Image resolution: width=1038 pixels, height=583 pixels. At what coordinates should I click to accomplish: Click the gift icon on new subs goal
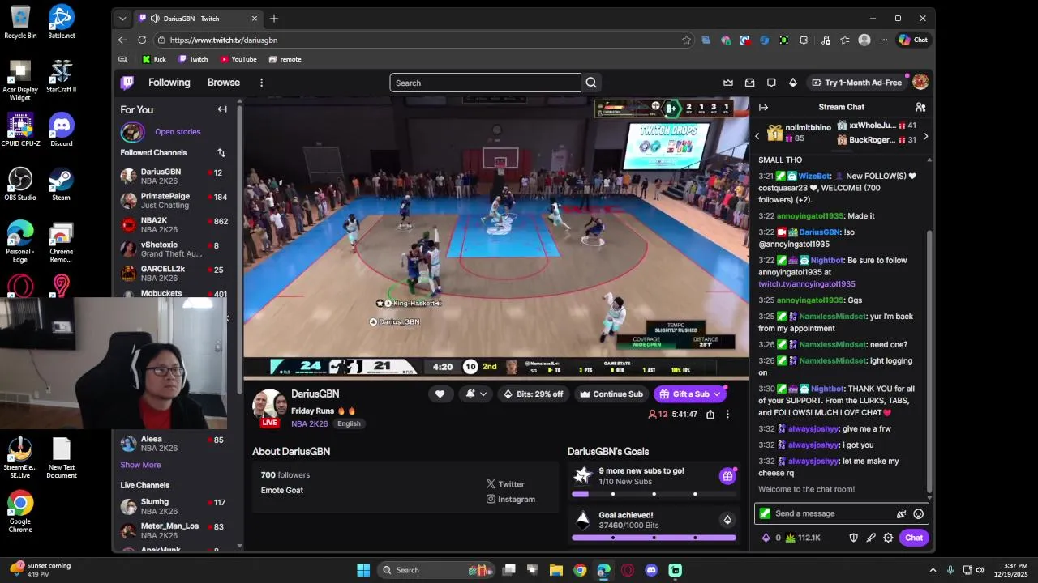pos(727,476)
